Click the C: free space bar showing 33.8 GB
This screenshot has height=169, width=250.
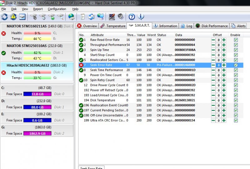[x=37, y=94]
